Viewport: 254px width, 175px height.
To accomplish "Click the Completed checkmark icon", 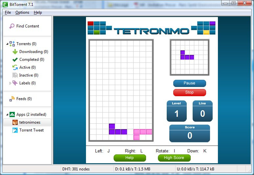I will [15, 60].
